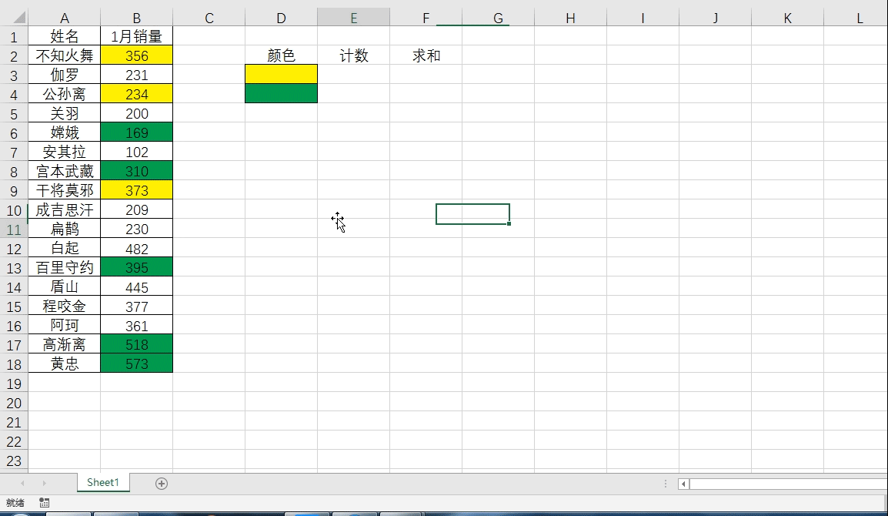The image size is (888, 516).
Task: Select the cell with value 445
Action: 136,287
